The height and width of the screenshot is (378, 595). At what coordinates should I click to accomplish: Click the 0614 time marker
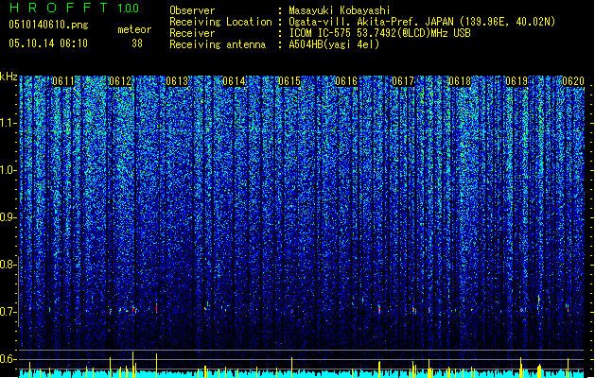234,81
